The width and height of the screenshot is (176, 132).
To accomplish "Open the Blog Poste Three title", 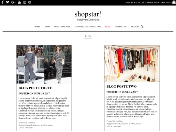I will coord(35,88).
